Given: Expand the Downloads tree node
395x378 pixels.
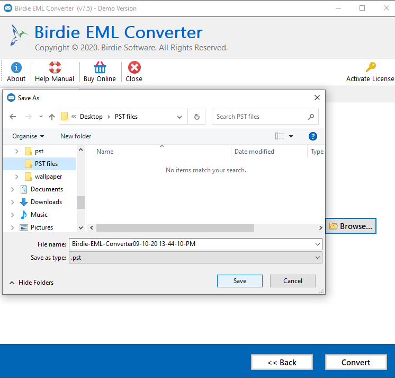Looking at the screenshot, I should click(x=12, y=202).
